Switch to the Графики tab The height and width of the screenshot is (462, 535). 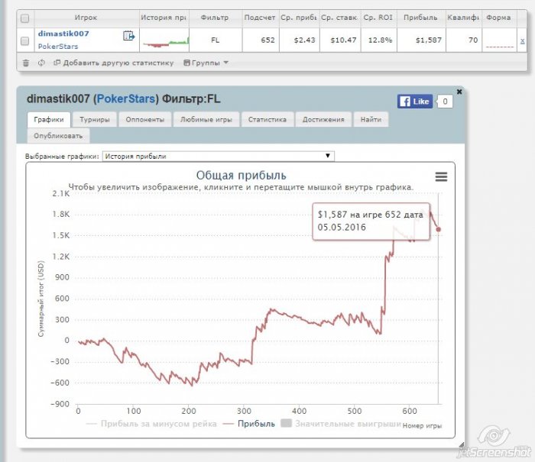click(x=49, y=120)
